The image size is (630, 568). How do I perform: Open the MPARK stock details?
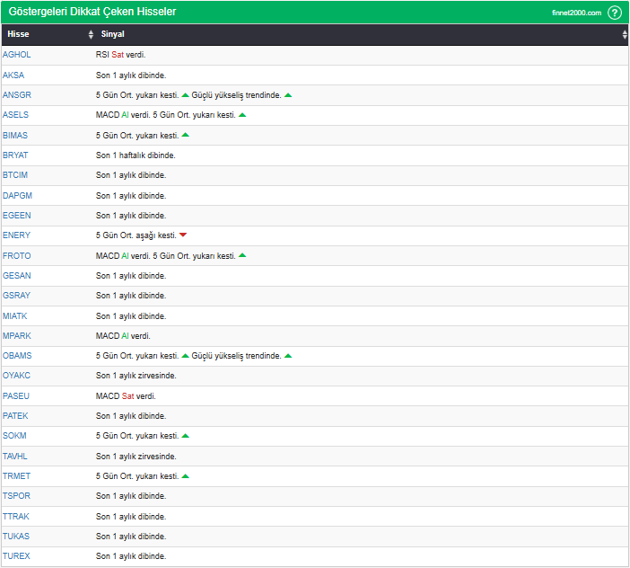pyautogui.click(x=16, y=336)
